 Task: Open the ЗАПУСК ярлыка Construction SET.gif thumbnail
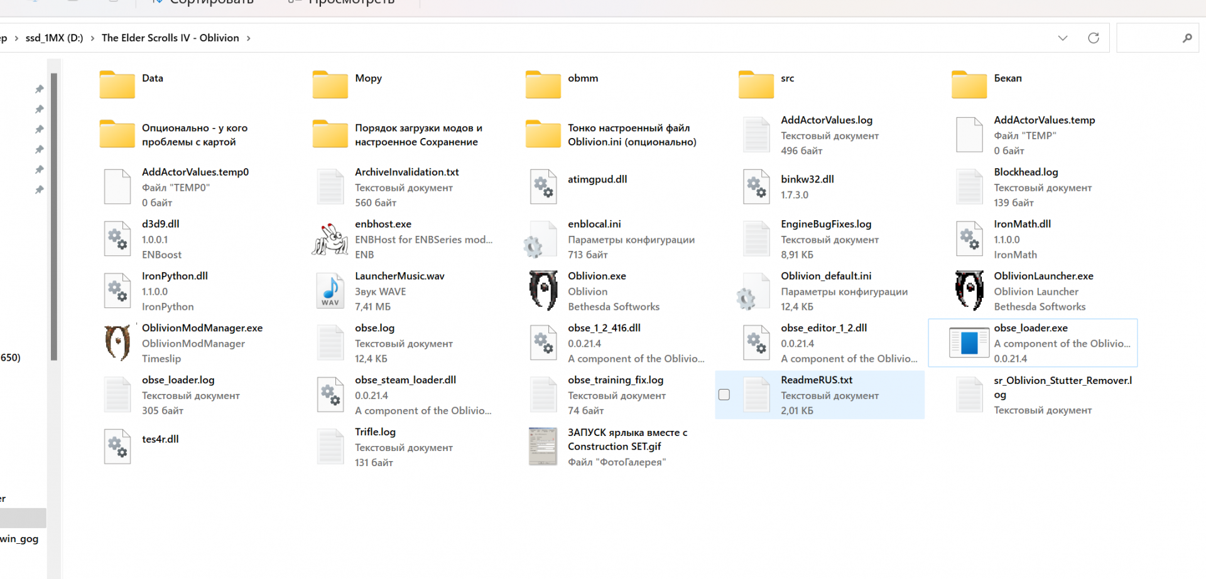coord(543,446)
